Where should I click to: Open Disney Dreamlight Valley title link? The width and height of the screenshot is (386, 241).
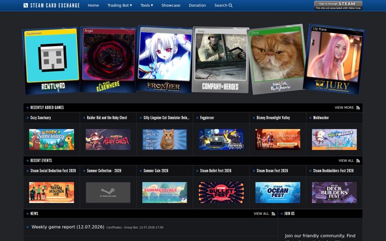click(x=273, y=117)
